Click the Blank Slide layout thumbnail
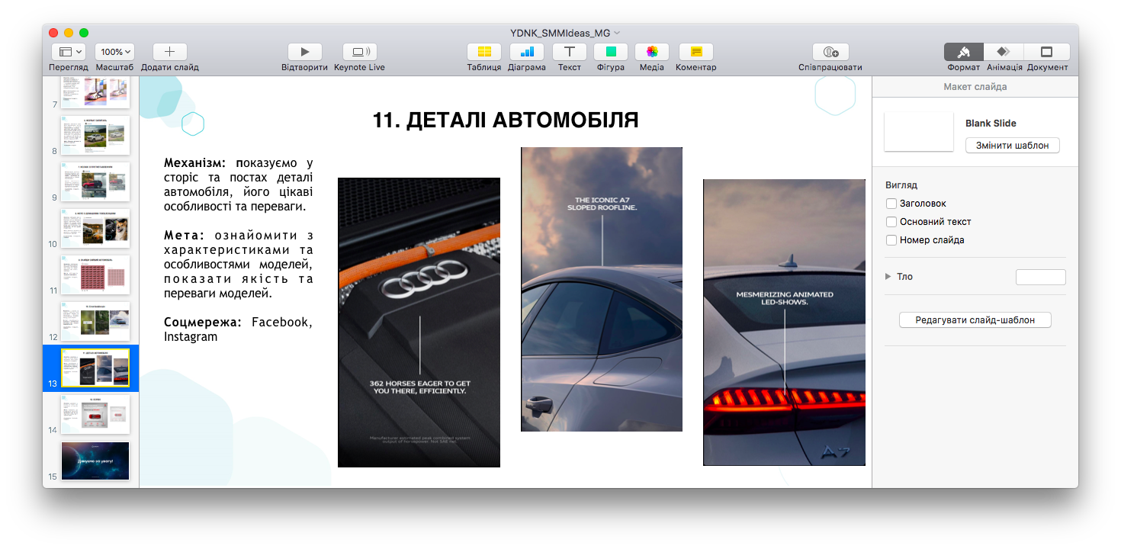The width and height of the screenshot is (1121, 549). coord(919,131)
